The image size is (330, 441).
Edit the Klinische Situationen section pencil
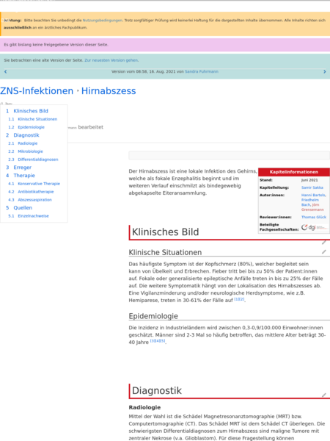324,251
